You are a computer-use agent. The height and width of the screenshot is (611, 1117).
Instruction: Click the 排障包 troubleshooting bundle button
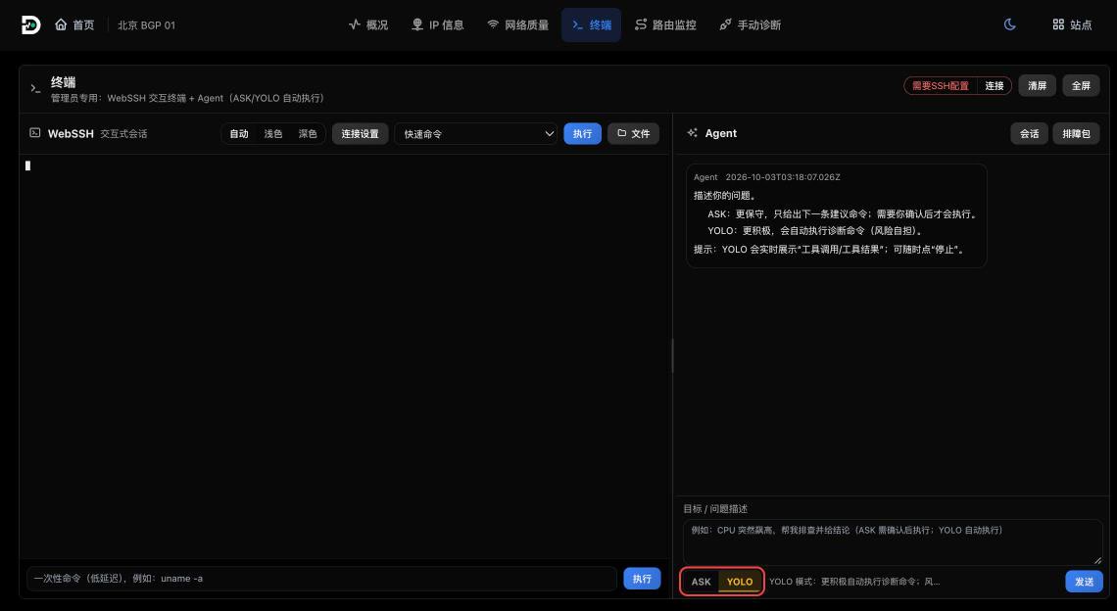[x=1077, y=134]
